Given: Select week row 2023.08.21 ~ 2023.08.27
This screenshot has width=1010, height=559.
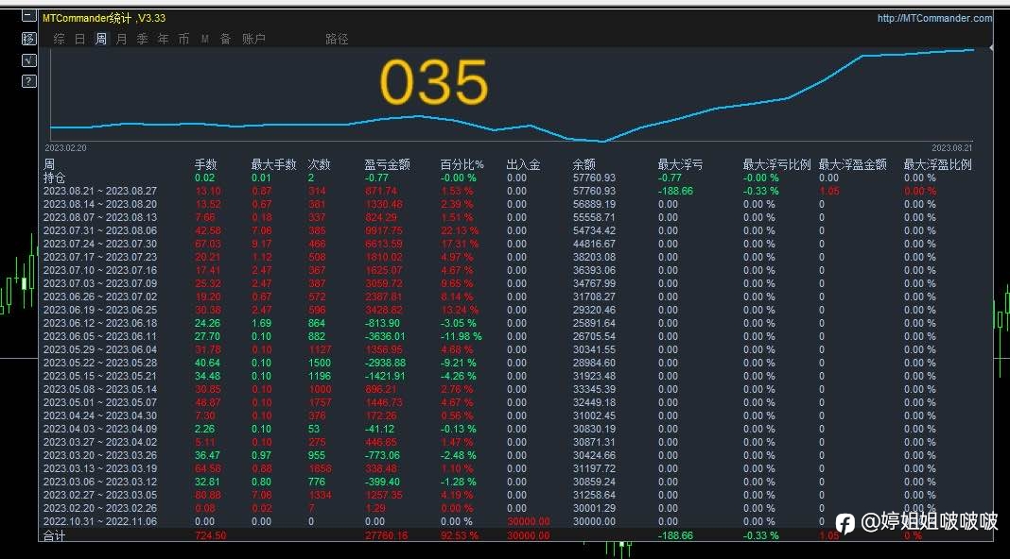Looking at the screenshot, I should [x=100, y=191].
